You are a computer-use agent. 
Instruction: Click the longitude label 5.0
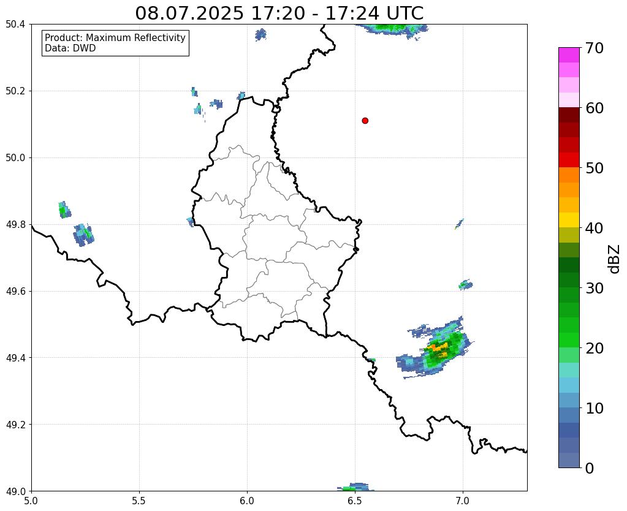31,501
